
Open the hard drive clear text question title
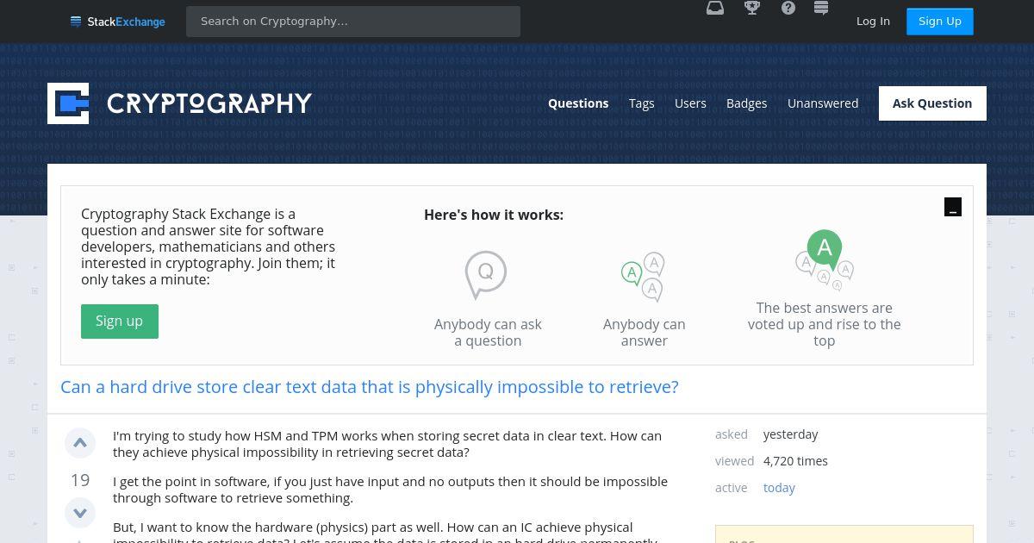370,387
